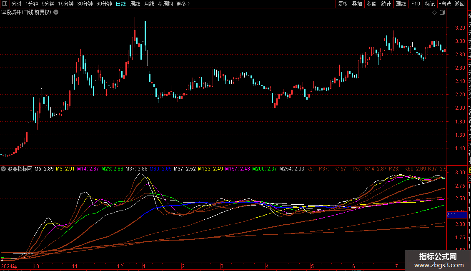Screen dimensions: 471x271
Task: Switch to 周线 weekly chart
Action: point(135,4)
